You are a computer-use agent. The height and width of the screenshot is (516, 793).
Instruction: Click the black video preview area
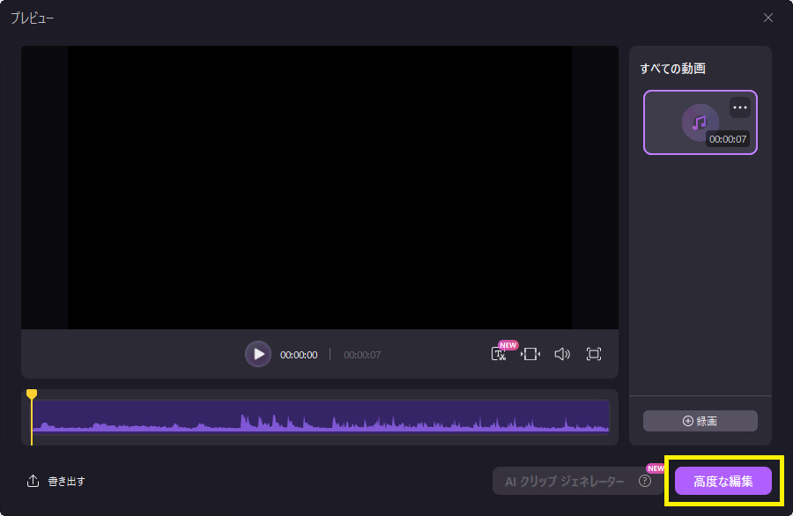point(320,188)
